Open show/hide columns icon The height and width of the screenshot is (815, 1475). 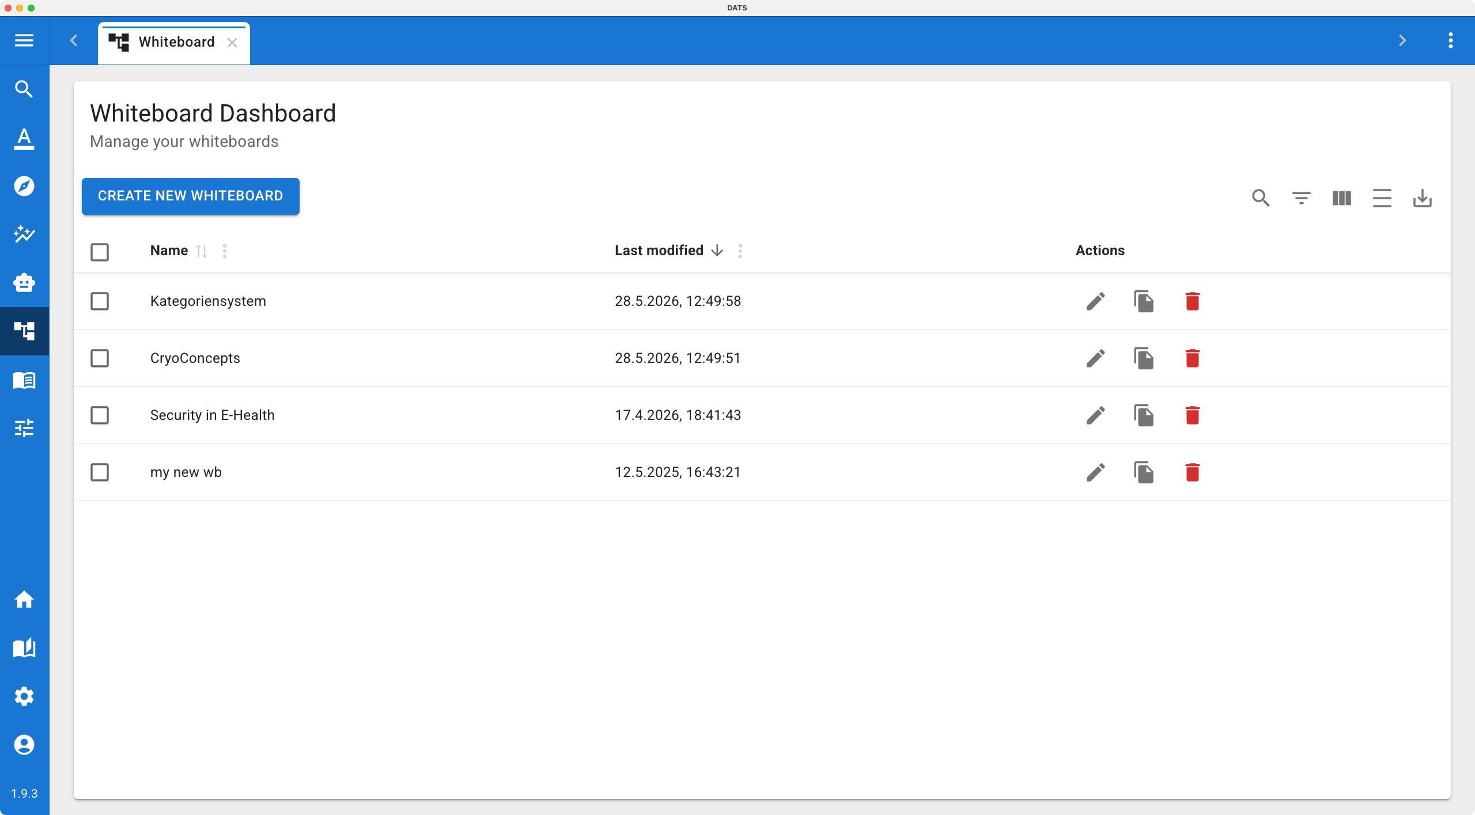[1341, 198]
